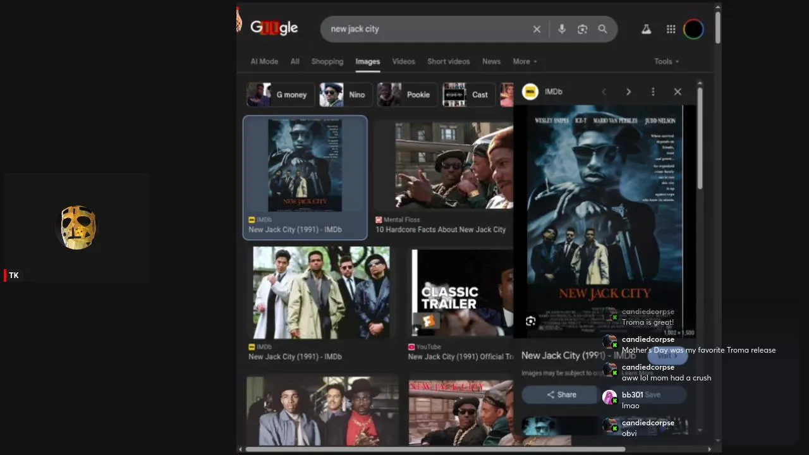Go to previous image in preview panel
The width and height of the screenshot is (809, 455).
point(604,92)
